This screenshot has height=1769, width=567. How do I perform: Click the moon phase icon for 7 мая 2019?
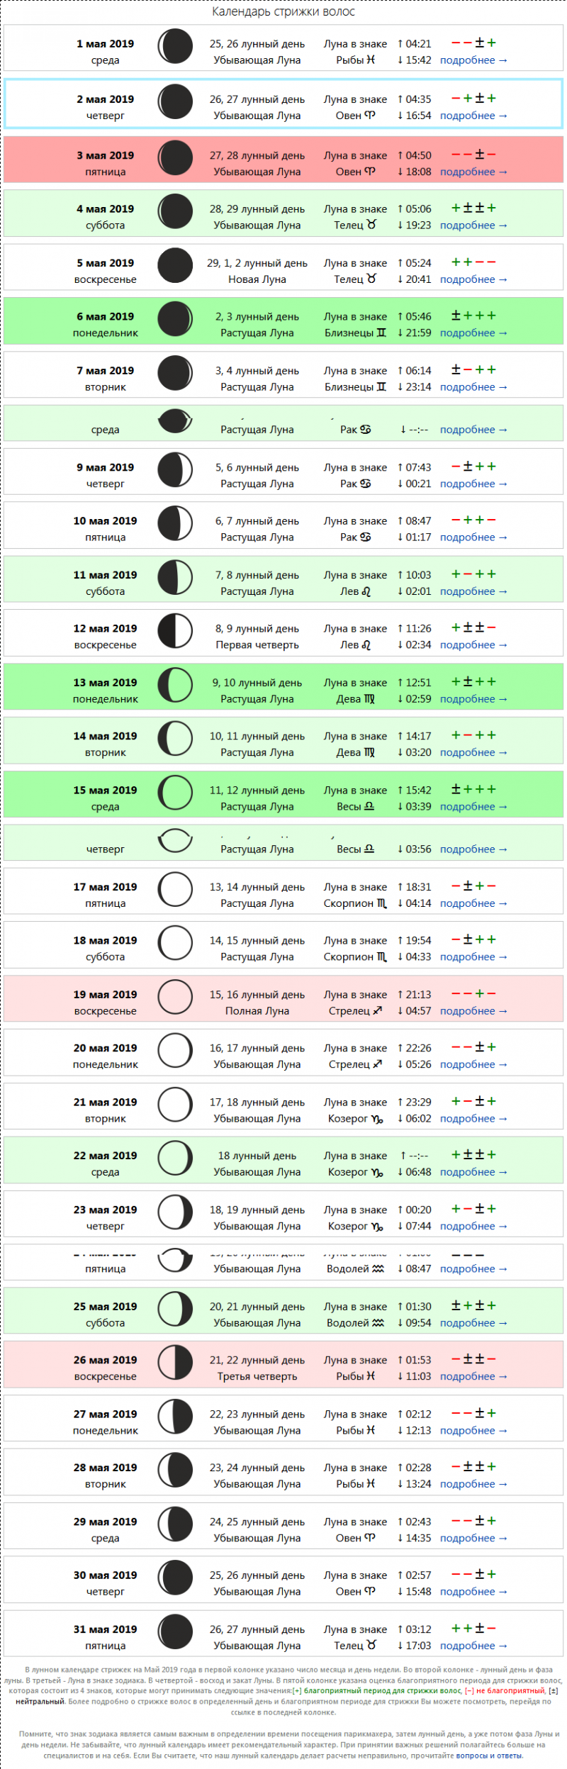175,374
